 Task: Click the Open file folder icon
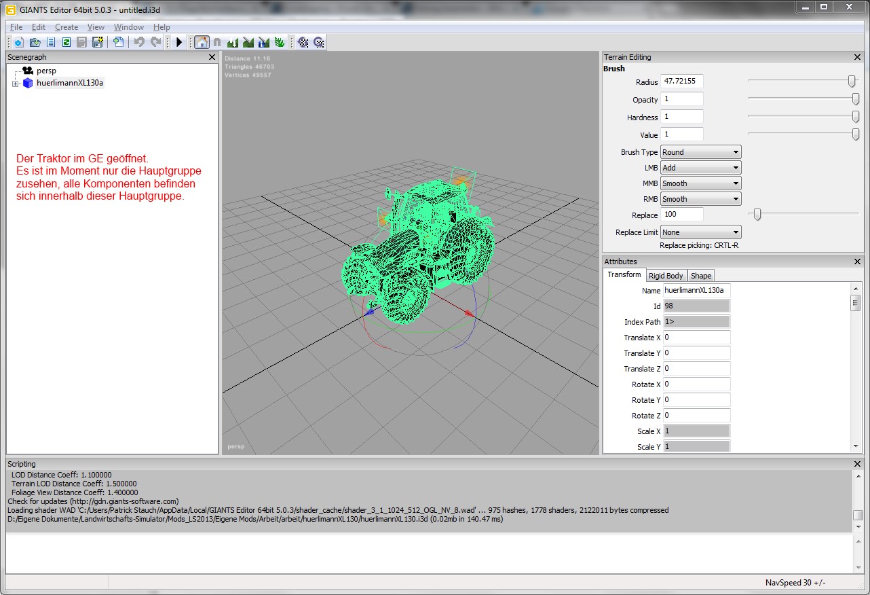pos(35,42)
